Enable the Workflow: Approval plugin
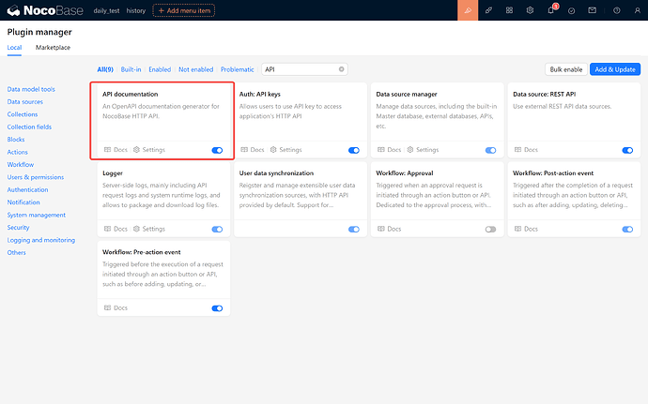The image size is (648, 404). pyautogui.click(x=490, y=229)
